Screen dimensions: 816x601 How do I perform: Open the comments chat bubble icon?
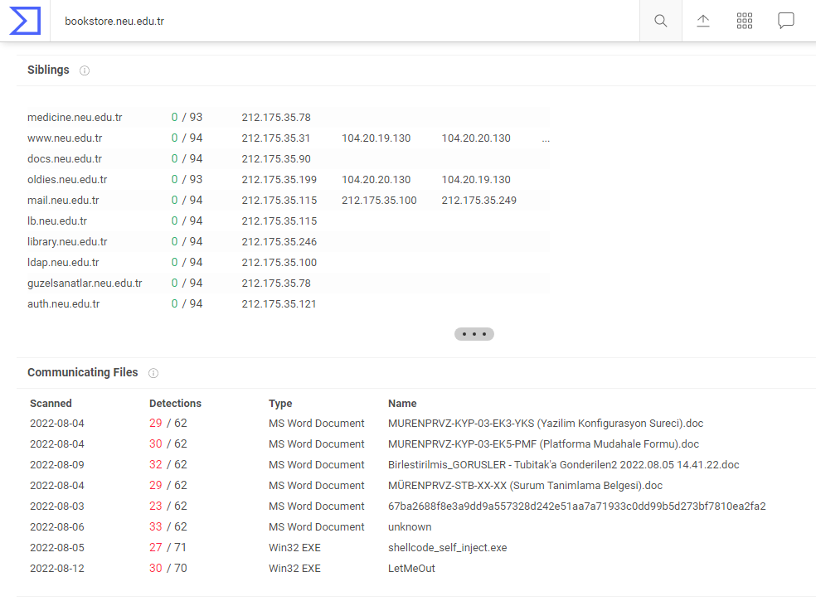[x=786, y=21]
